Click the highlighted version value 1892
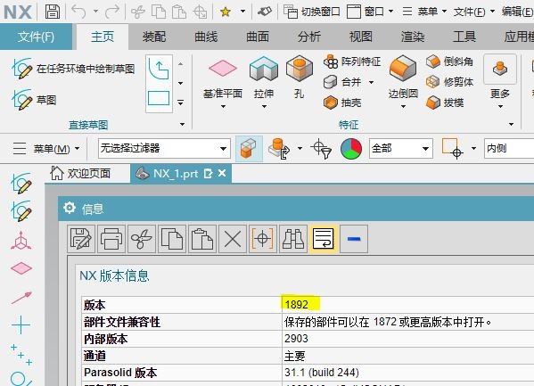 pos(297,304)
